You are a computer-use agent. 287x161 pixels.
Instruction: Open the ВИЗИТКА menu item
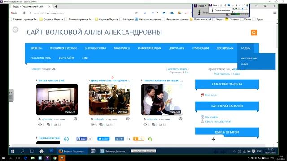point(36,48)
